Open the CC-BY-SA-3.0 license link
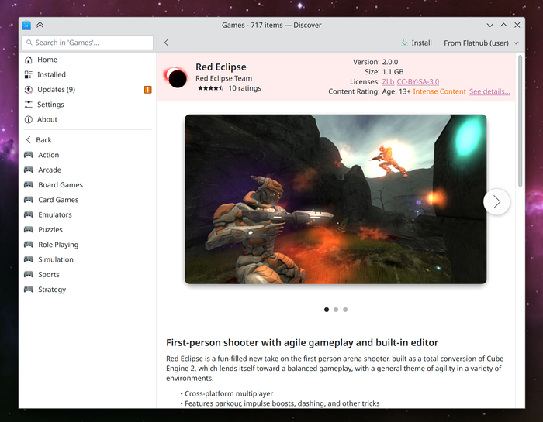Viewport: 543px width, 422px height. 417,81
